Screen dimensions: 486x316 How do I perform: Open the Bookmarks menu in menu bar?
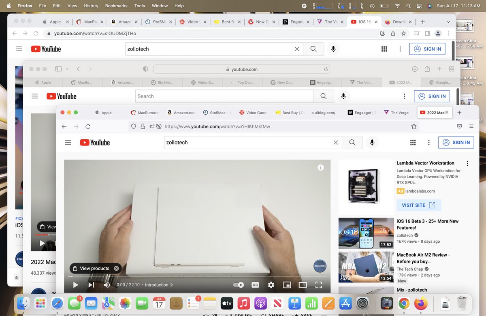[x=116, y=6]
